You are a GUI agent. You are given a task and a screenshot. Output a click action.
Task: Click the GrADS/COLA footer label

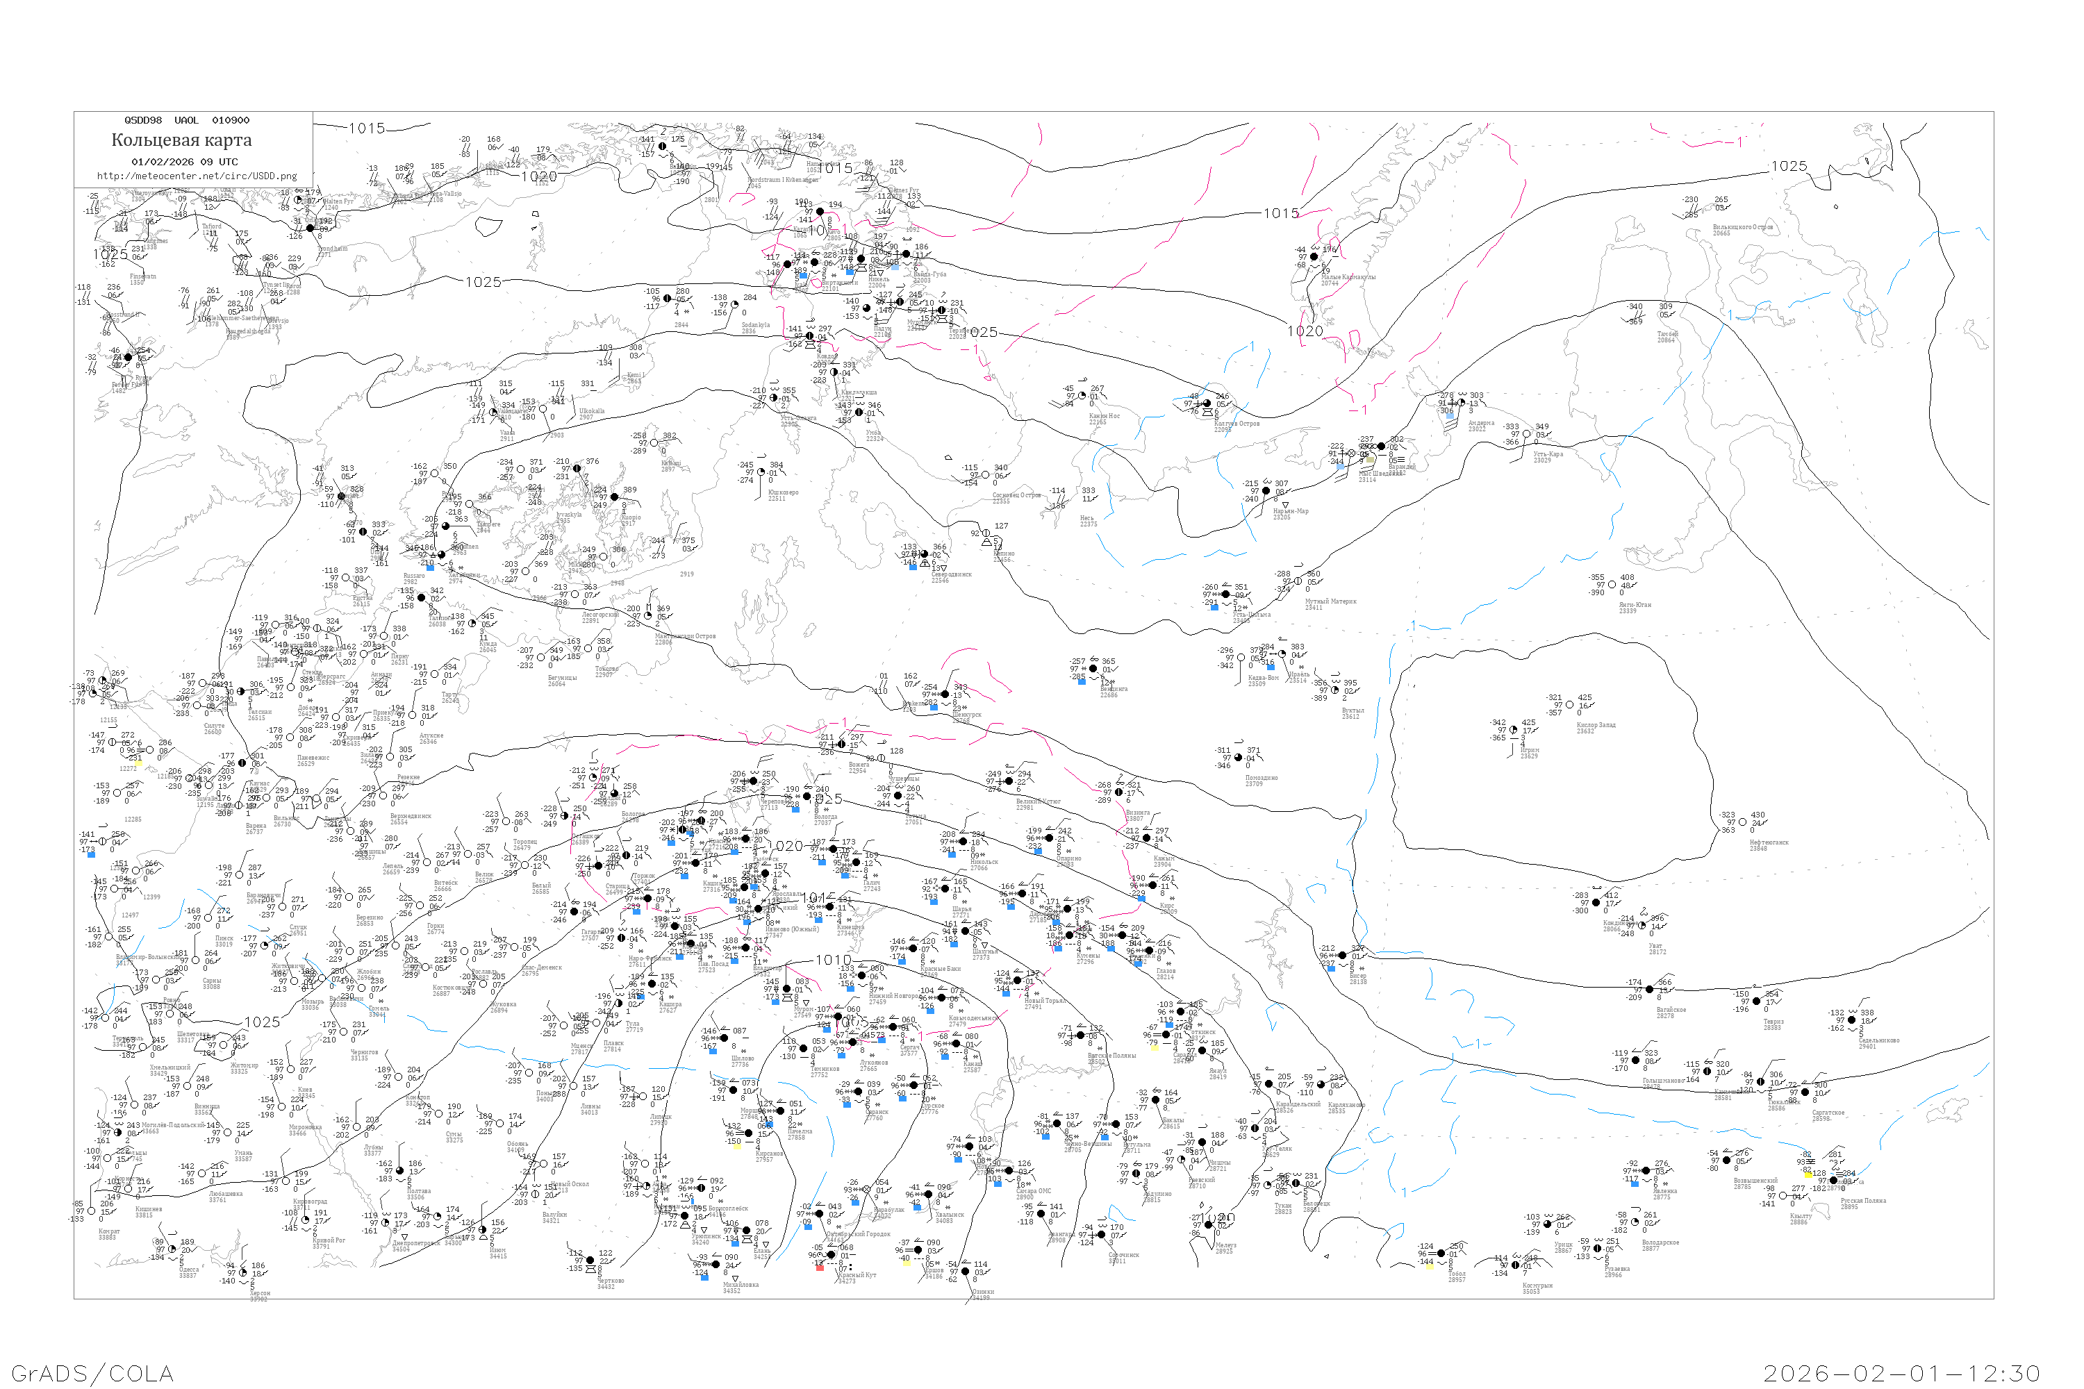tap(92, 1373)
